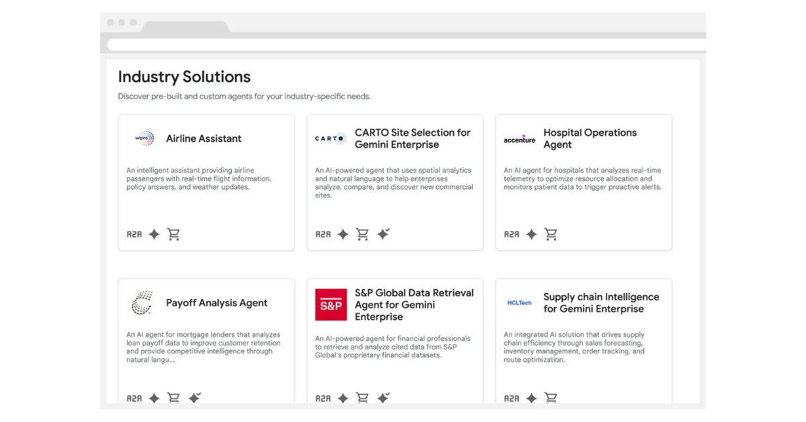Click the Accenture logo on Hospital Operations Agent
This screenshot has height=422, width=806.
click(x=519, y=138)
